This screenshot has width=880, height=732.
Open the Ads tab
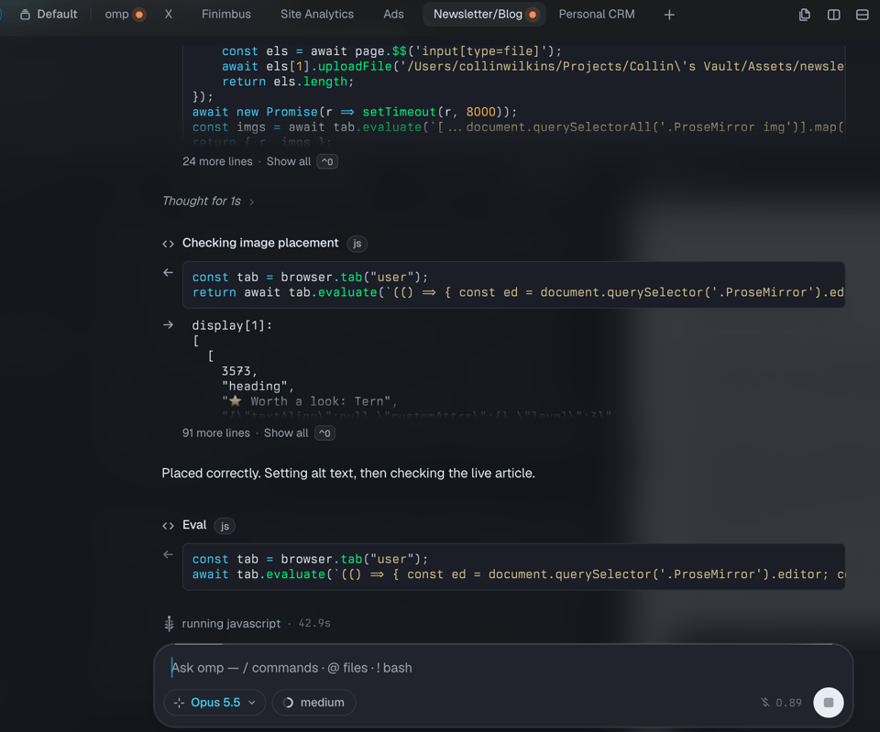[x=393, y=14]
